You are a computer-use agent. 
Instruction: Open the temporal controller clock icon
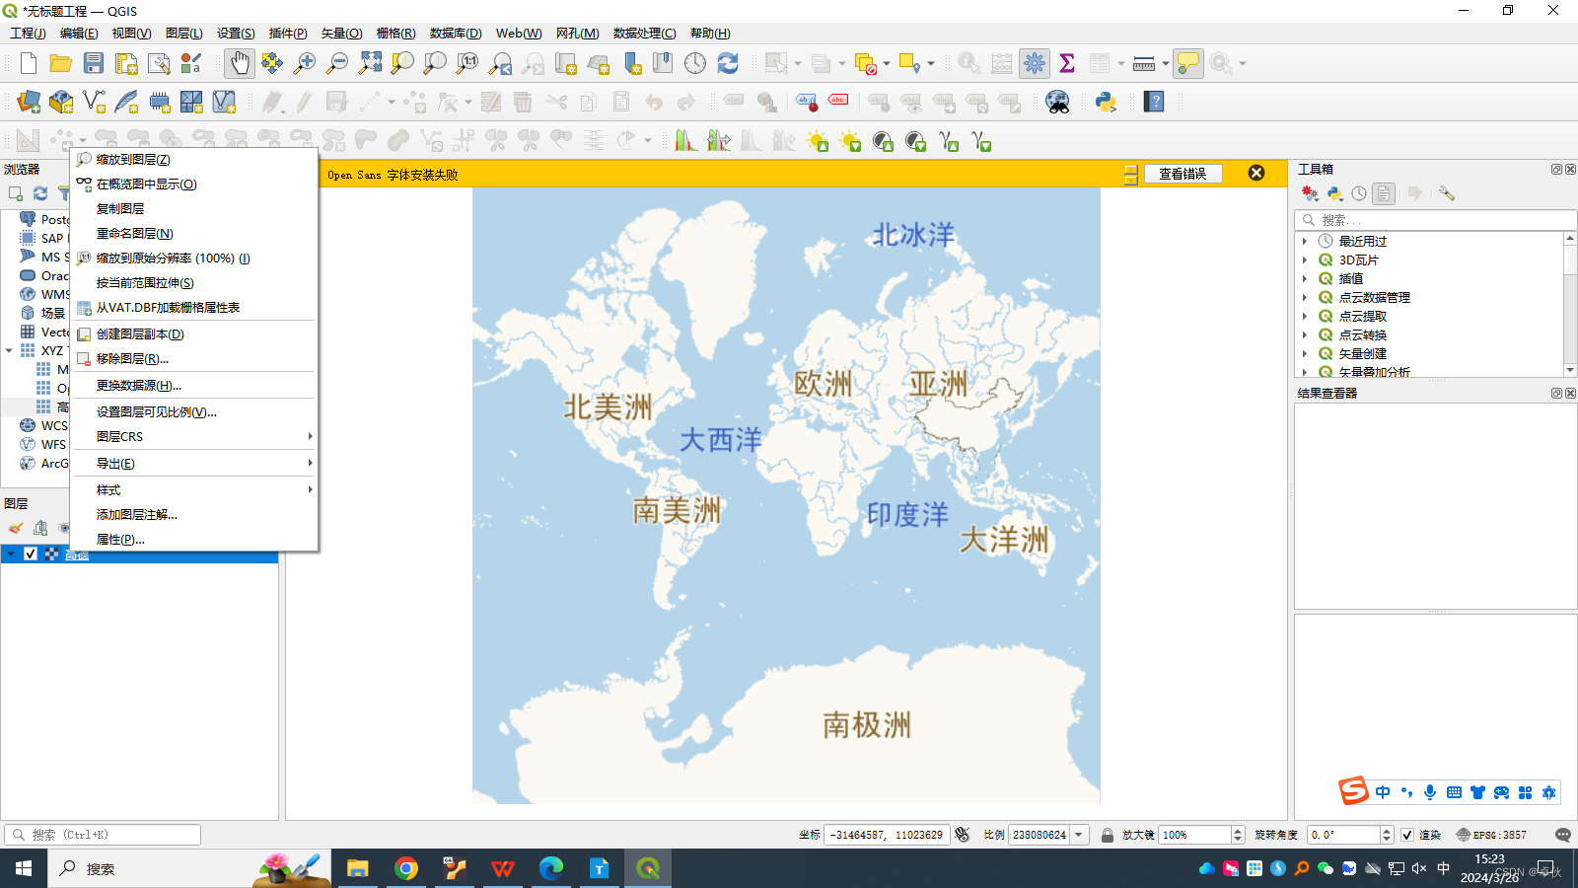click(x=695, y=63)
